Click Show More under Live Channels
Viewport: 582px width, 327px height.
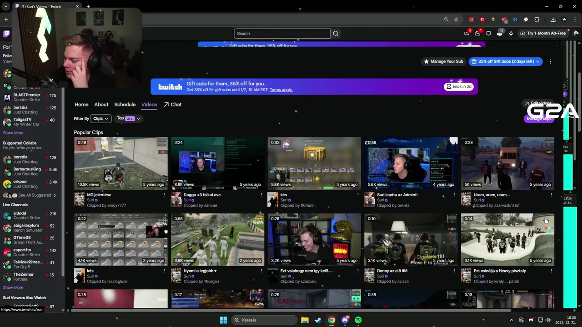click(x=13, y=287)
